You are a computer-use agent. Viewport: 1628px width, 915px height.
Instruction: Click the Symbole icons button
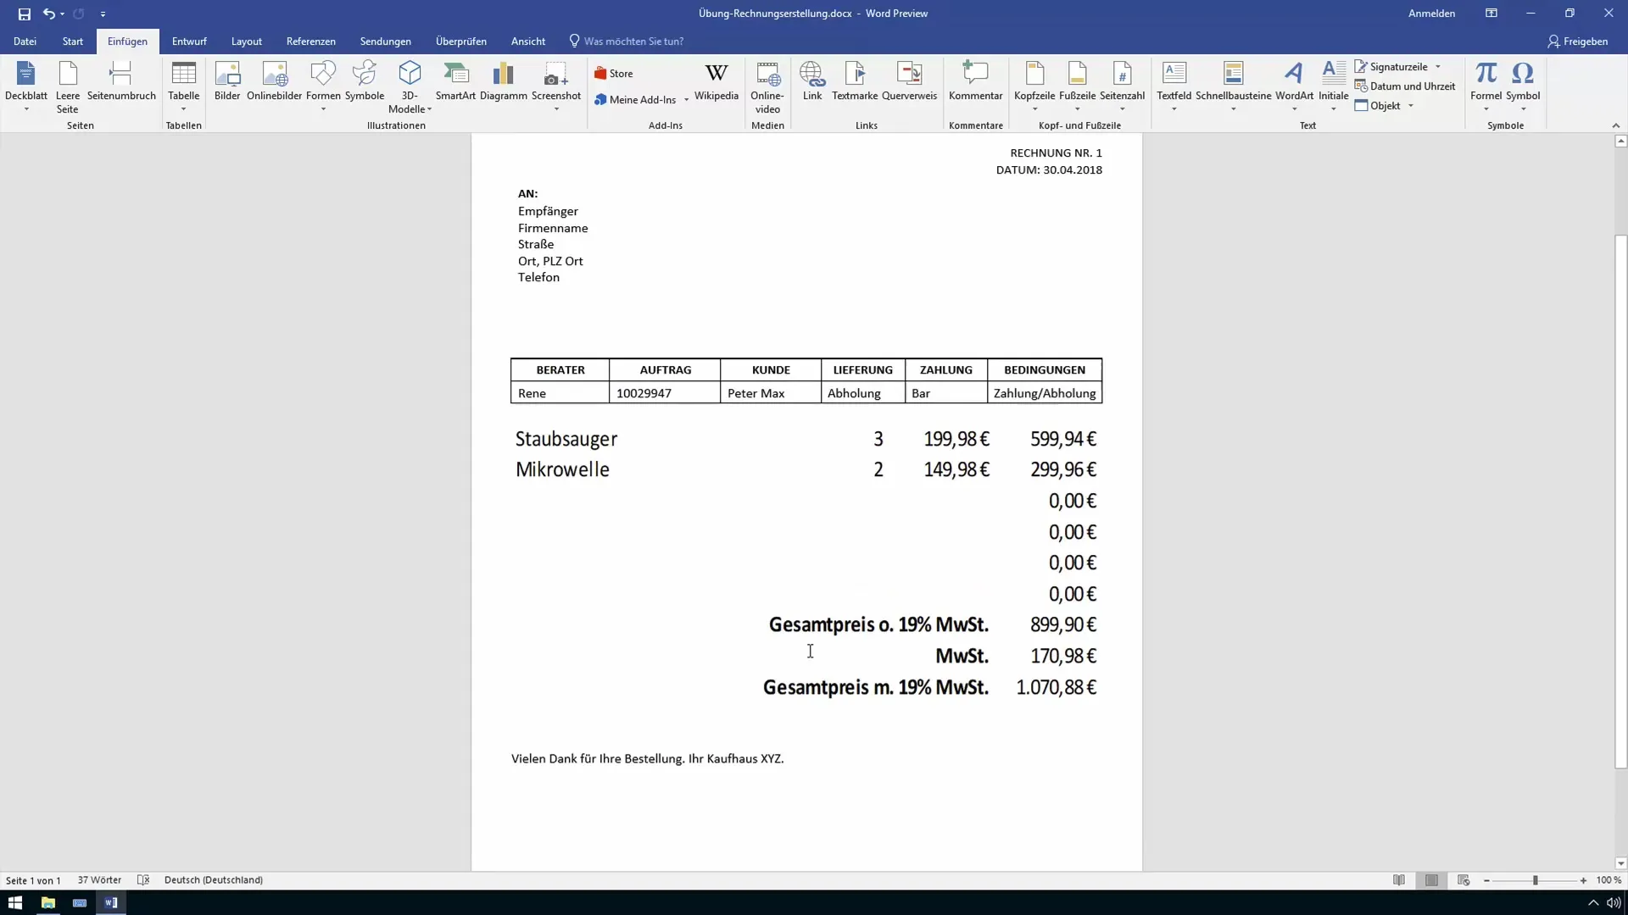365,82
